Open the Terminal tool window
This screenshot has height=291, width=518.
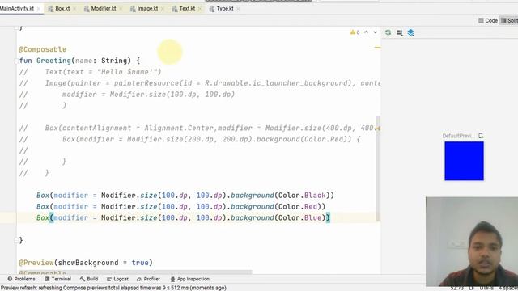point(57,279)
